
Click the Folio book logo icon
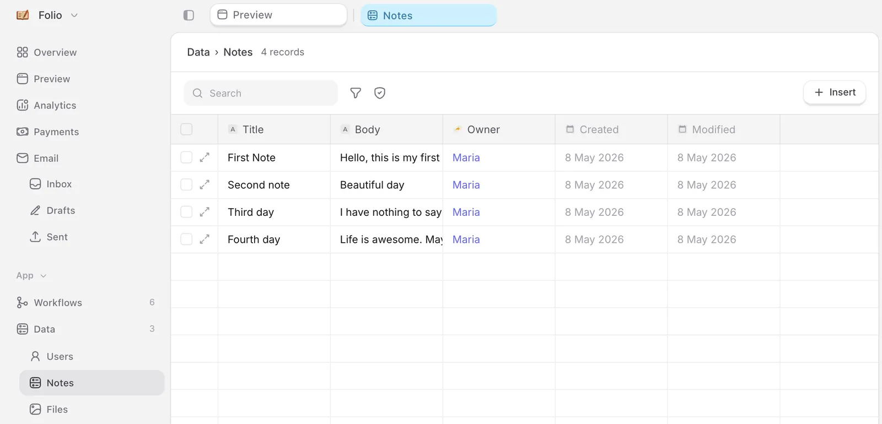(x=23, y=15)
